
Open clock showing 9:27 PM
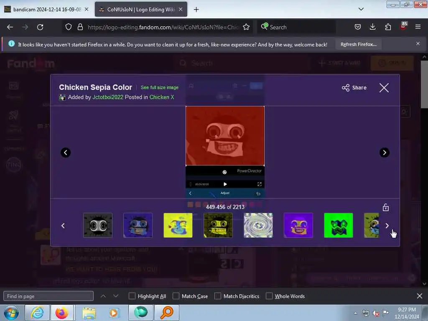pos(407,313)
